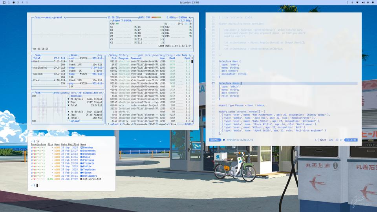
Task: Click the Cpu% column header
Action: click(x=187, y=58)
